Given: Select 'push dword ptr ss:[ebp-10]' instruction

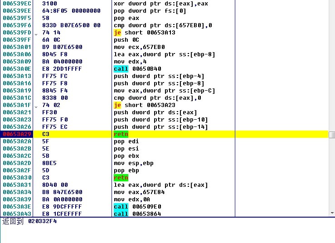Looking at the screenshot, I should pos(160,120).
